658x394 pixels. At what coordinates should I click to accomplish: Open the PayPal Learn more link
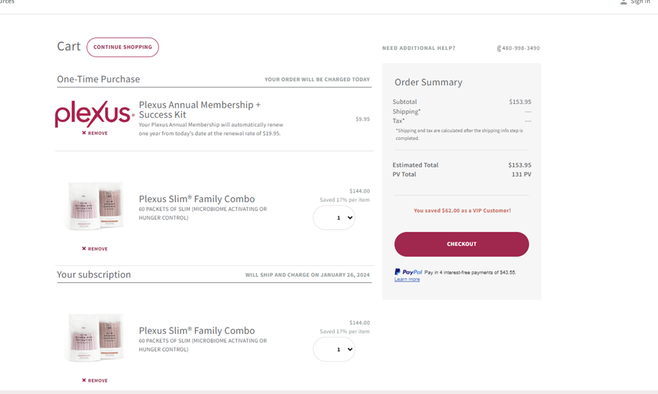(x=408, y=279)
